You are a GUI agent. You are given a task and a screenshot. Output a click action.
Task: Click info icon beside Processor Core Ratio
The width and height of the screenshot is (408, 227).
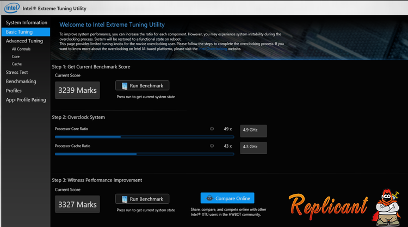(x=212, y=129)
